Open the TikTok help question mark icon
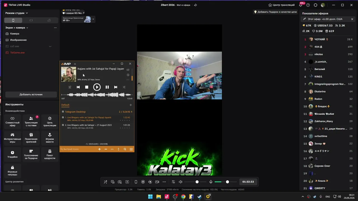Viewport: 358px width, 201px height. point(308,5)
